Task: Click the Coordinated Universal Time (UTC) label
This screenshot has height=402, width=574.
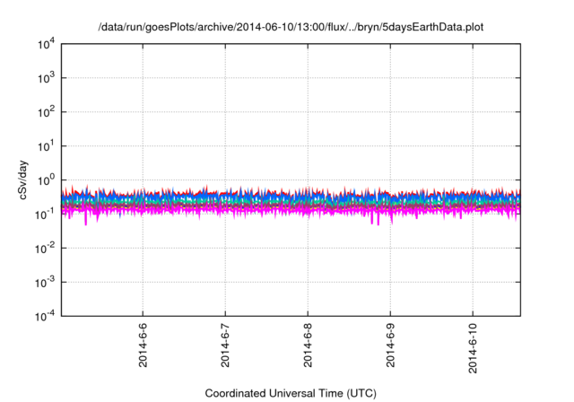Action: 291,393
